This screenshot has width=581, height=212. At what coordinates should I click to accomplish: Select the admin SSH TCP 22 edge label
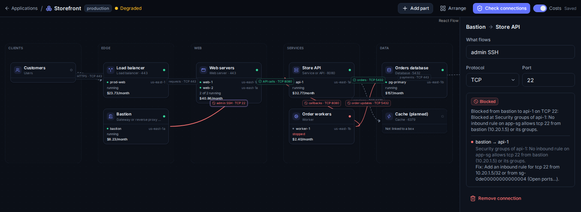(229, 103)
